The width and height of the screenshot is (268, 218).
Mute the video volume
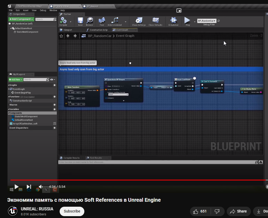coord(40,187)
